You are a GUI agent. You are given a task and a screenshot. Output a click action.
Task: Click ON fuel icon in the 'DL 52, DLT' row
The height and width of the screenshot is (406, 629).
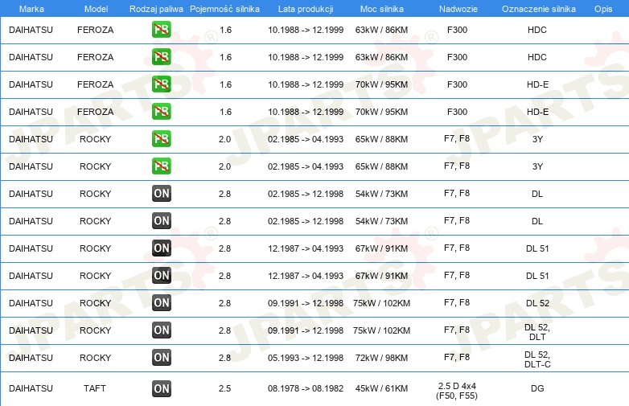point(162,330)
